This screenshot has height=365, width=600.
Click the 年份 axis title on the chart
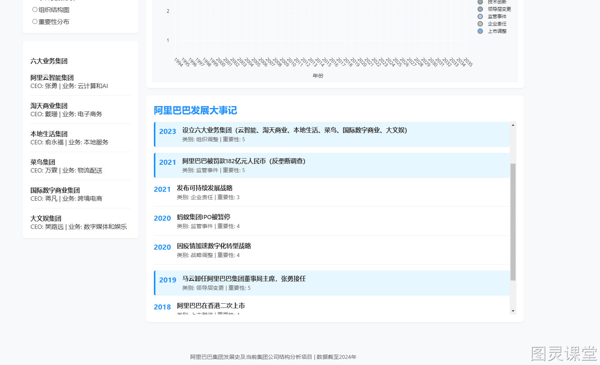[318, 76]
